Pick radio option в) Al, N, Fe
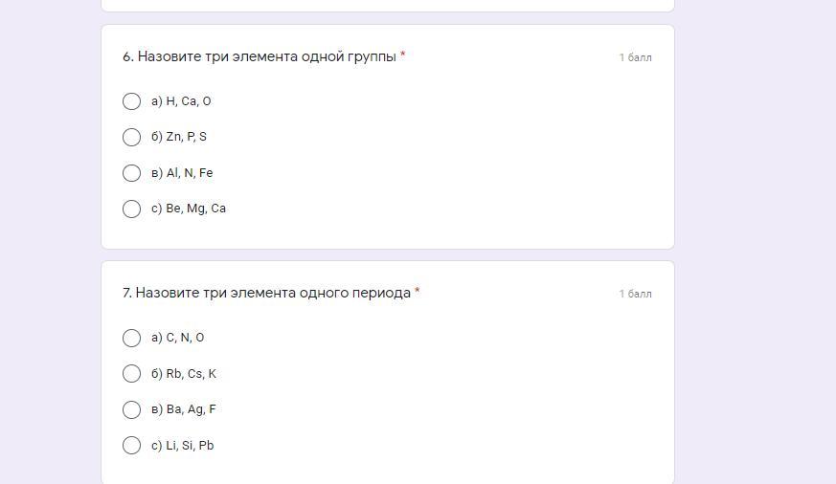Viewport: 836px width, 484px height. 132,173
